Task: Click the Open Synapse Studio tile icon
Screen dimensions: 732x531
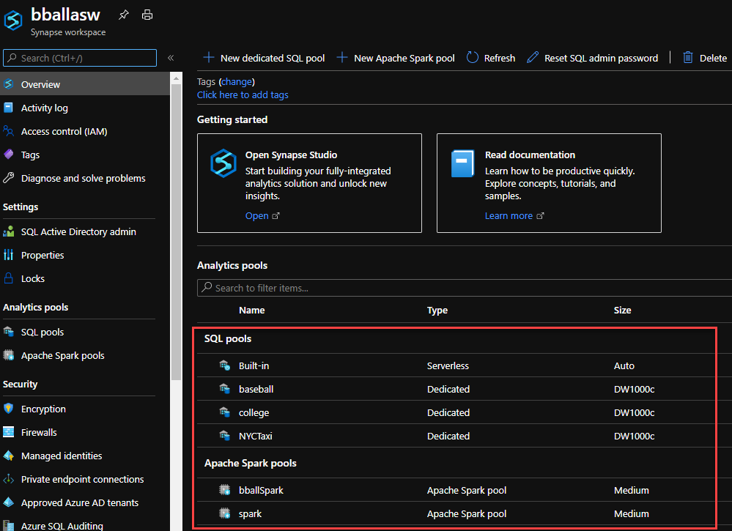Action: point(223,163)
